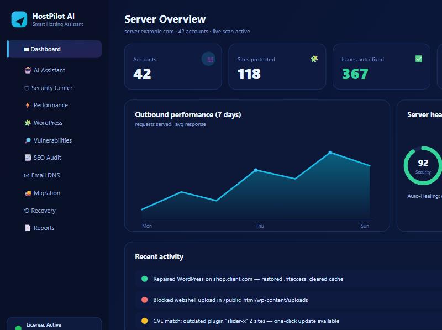
Task: Click the yellow dot beside CVE match
Action: [144, 321]
